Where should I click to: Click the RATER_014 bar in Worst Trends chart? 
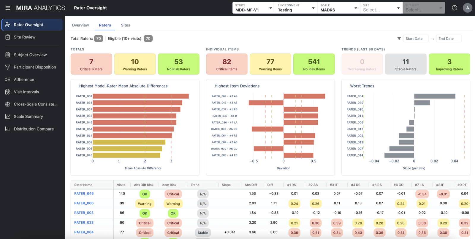click(x=399, y=155)
